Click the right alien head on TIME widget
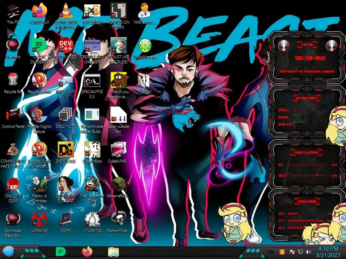The image size is (346, 259). coord(332,46)
